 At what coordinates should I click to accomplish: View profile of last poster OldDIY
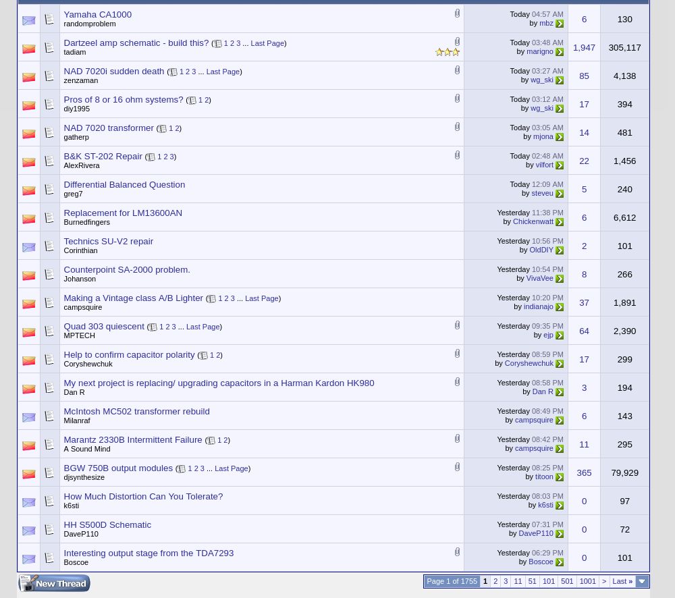tap(541, 250)
